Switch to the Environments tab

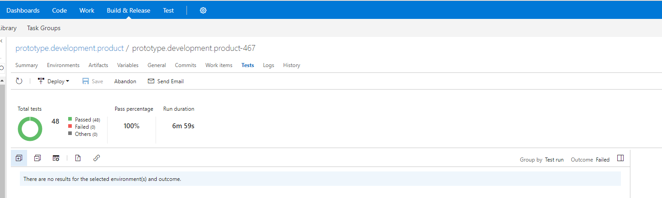click(x=63, y=65)
